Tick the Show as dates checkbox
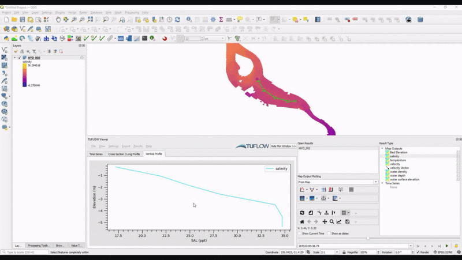 click(328, 233)
